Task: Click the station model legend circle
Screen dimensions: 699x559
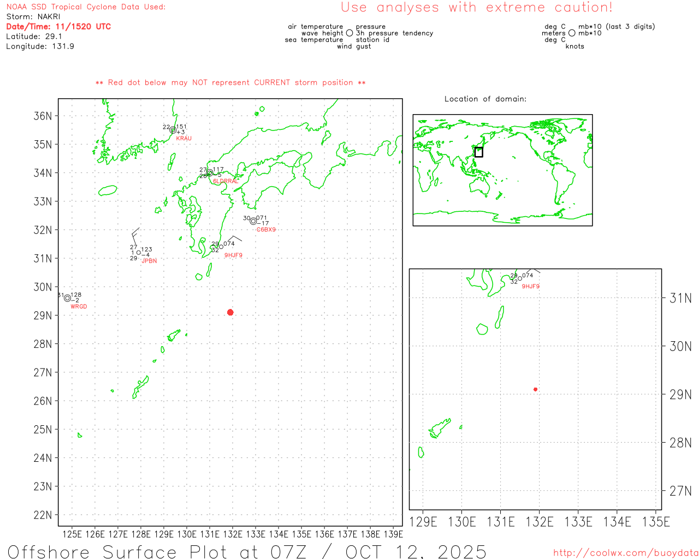Action: pos(349,33)
